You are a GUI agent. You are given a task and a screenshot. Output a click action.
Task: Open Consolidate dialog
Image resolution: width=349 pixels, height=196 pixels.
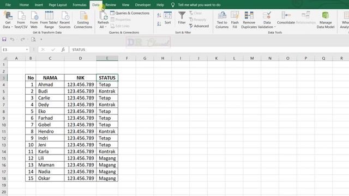point(286,18)
